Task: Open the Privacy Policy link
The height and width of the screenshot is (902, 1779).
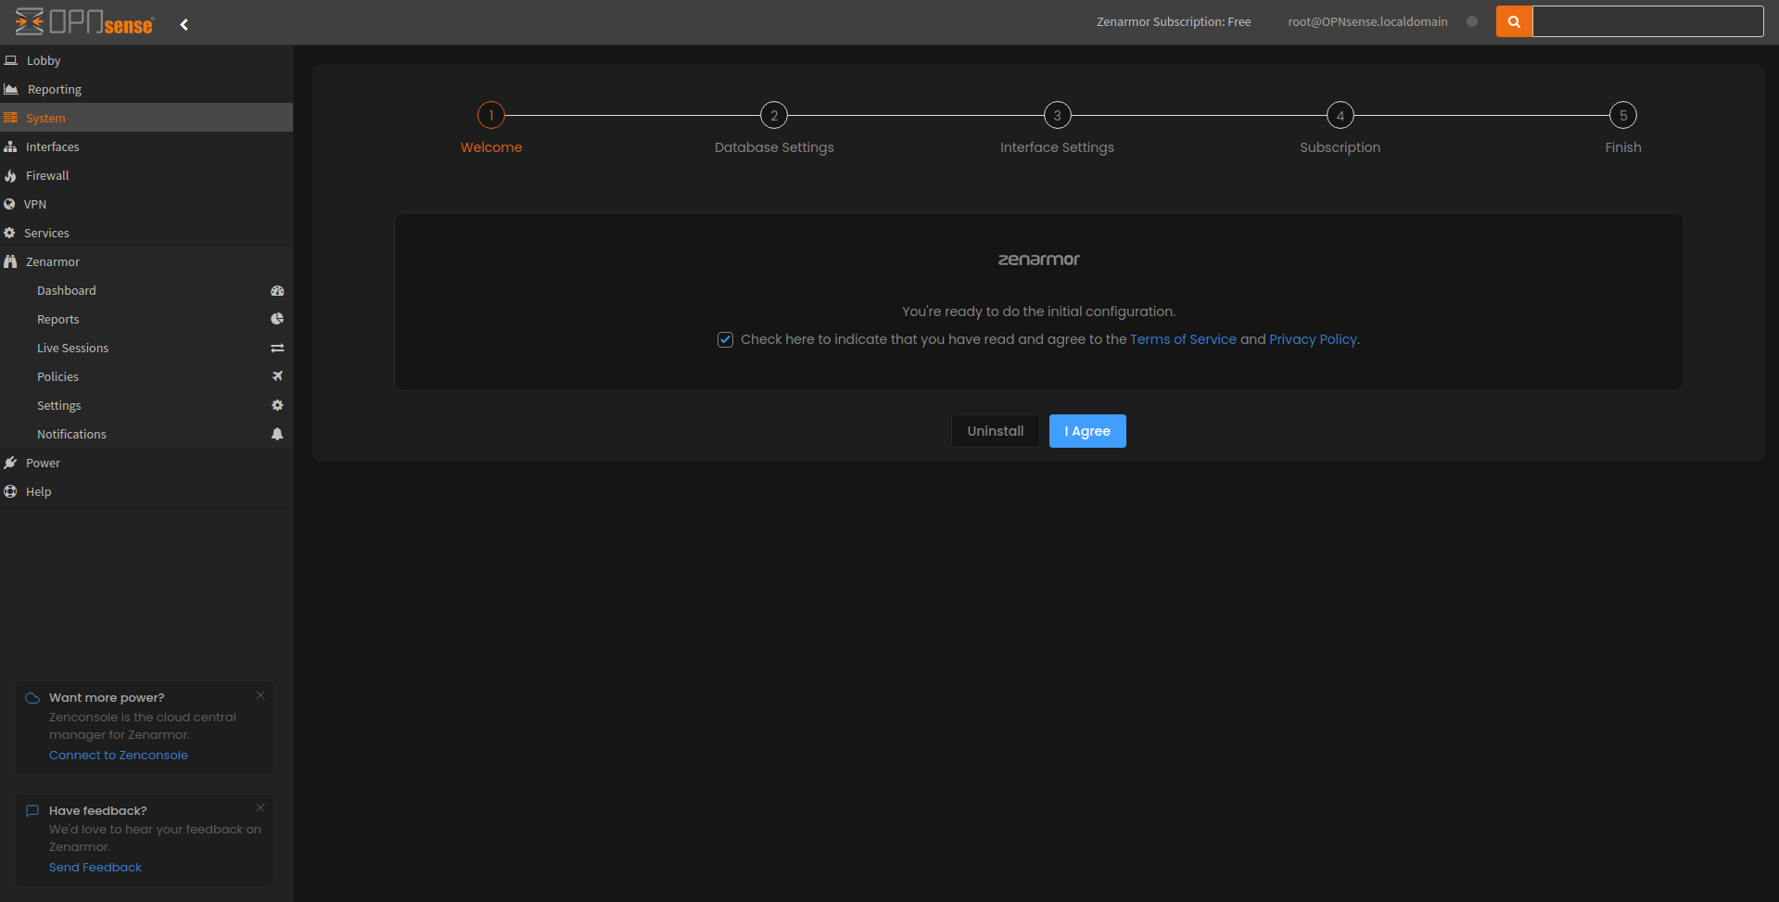Action: point(1313,339)
